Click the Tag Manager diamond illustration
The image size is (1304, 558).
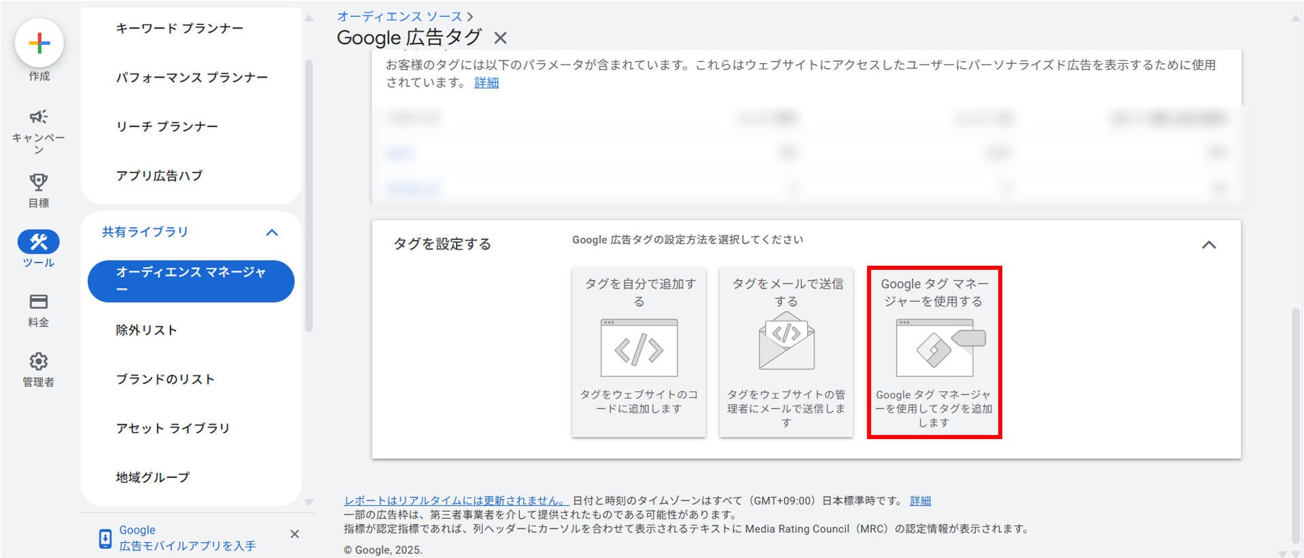point(940,347)
